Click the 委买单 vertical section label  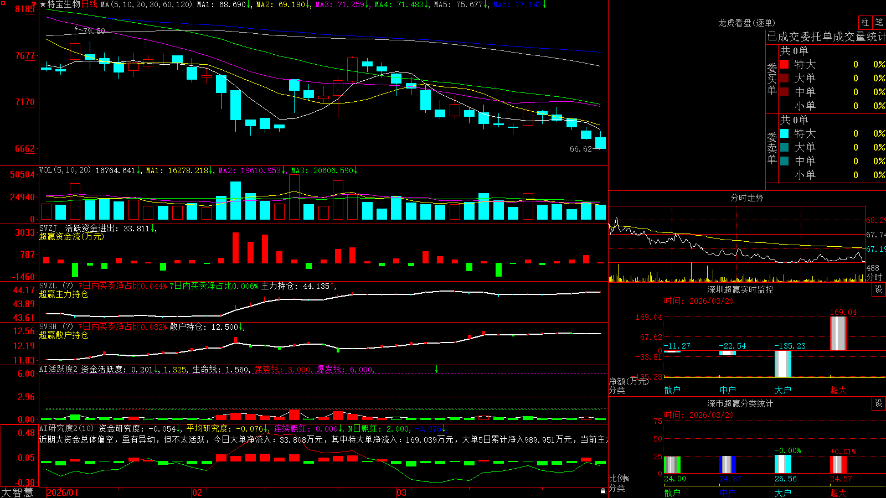click(x=772, y=79)
